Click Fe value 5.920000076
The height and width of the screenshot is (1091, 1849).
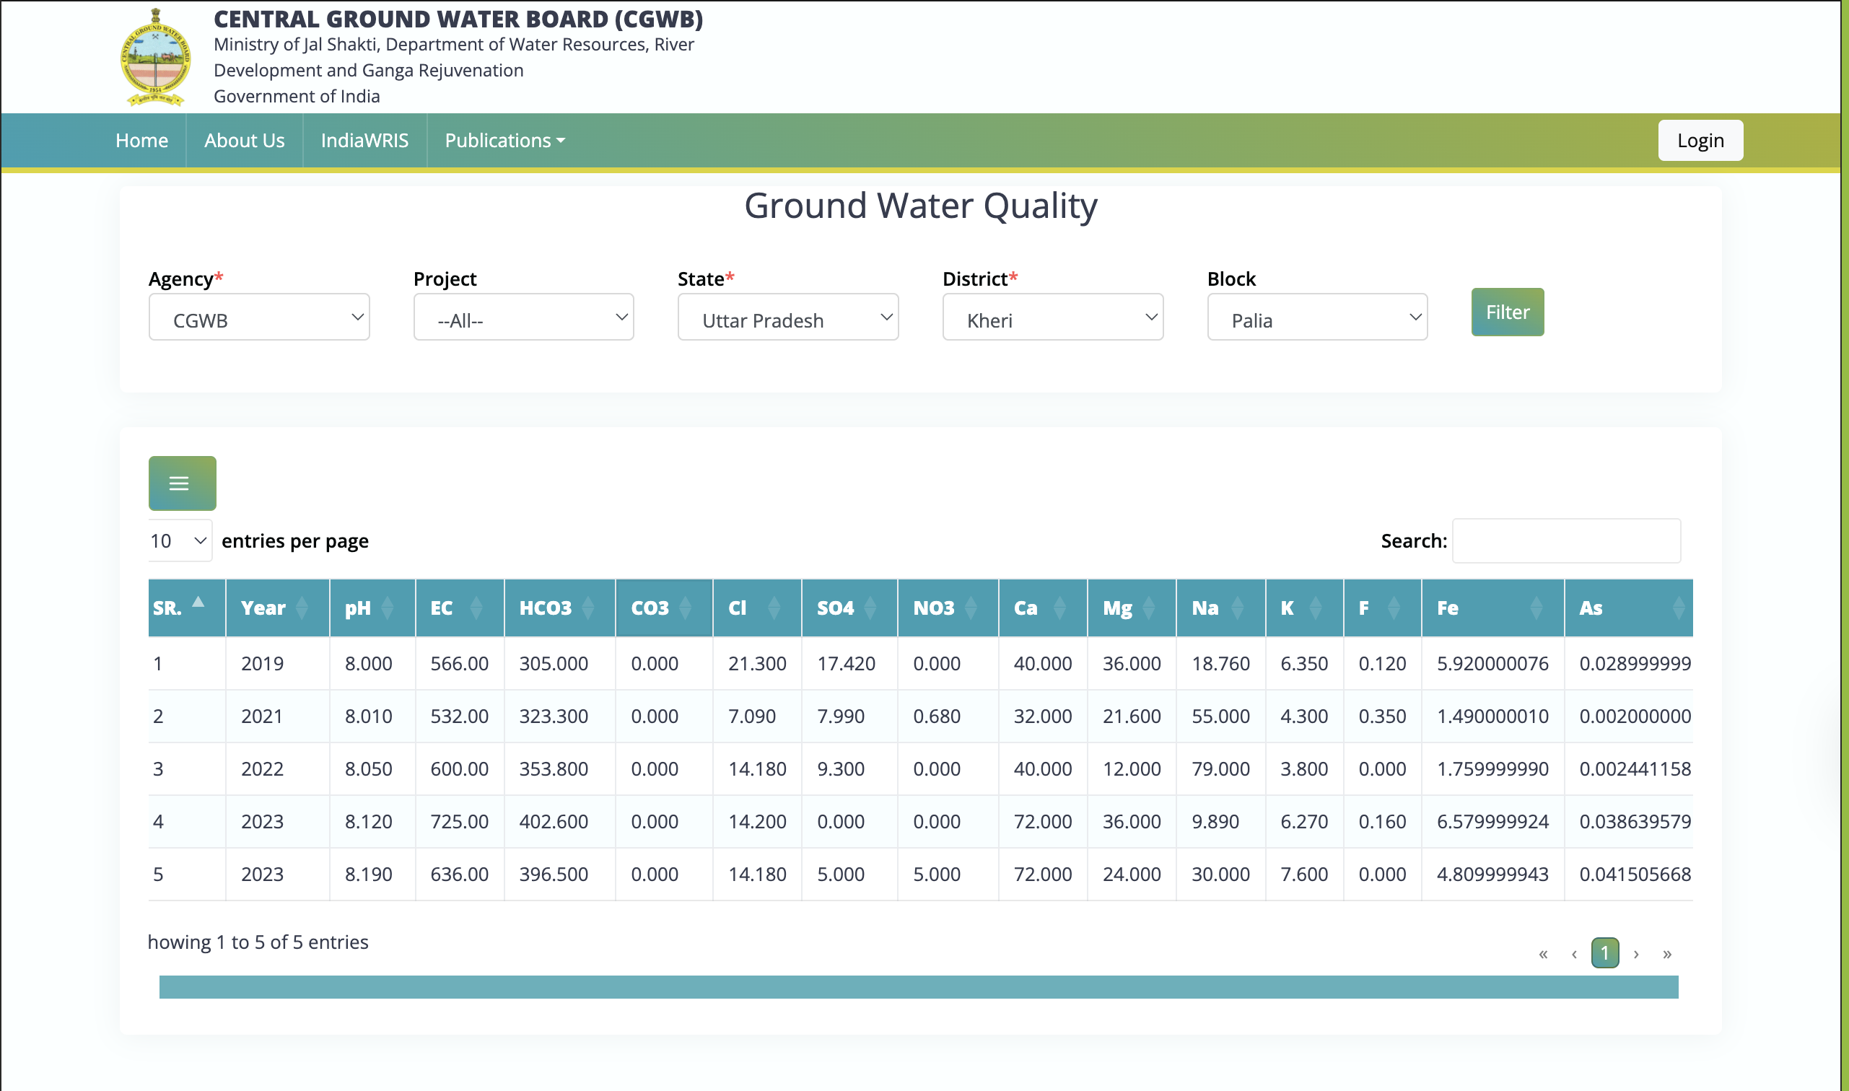coord(1492,663)
